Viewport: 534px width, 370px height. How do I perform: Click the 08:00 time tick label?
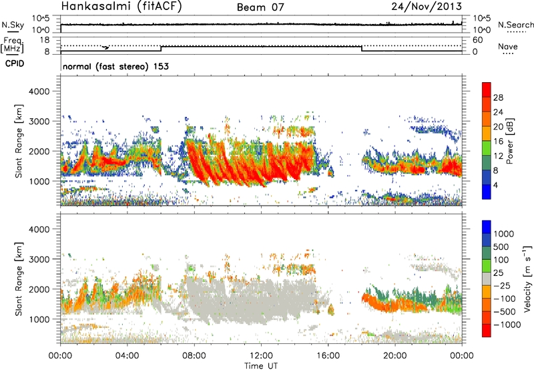click(x=194, y=356)
